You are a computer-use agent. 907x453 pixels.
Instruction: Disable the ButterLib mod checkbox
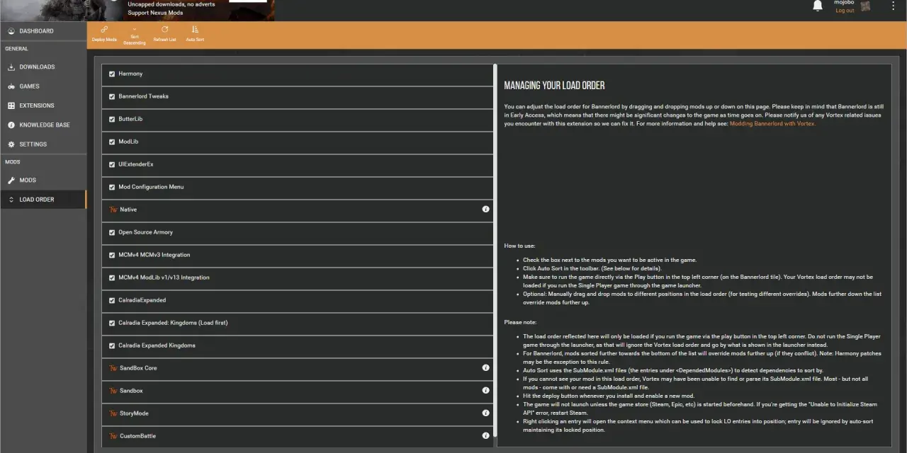click(112, 119)
